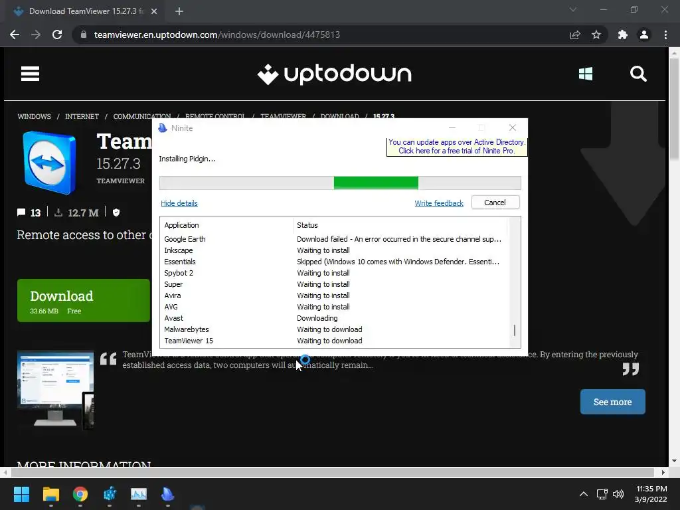Click the Ninite install progress bar
The height and width of the screenshot is (510, 680).
(x=340, y=183)
